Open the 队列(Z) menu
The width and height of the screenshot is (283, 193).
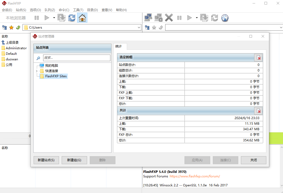click(50, 10)
